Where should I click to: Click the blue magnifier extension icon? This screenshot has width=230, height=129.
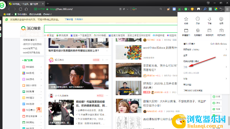pos(205,9)
